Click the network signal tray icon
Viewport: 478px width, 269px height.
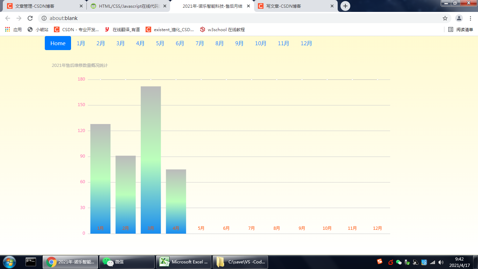[x=433, y=262]
